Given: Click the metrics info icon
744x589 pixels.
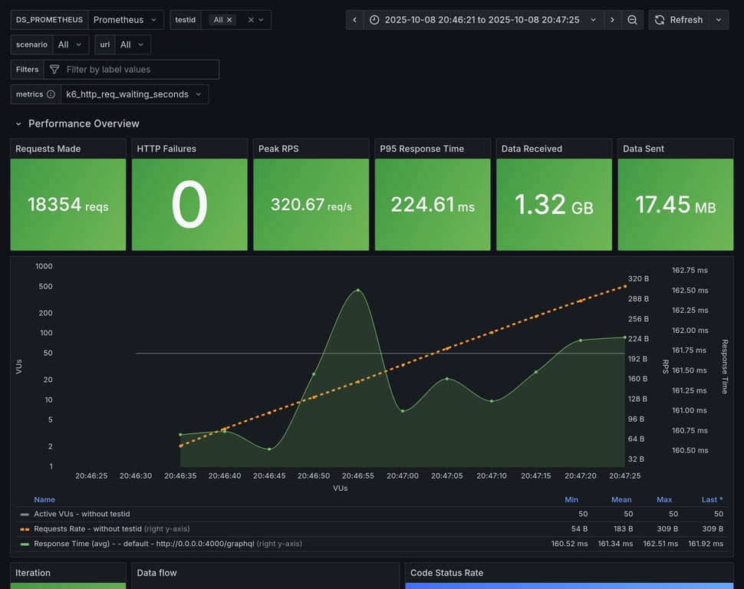Looking at the screenshot, I should (x=51, y=94).
